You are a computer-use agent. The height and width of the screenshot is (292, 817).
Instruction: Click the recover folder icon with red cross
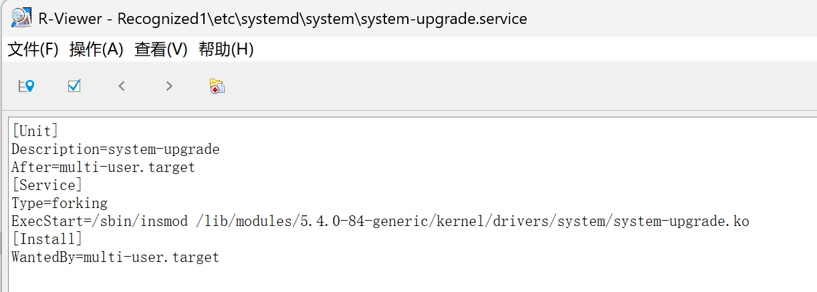[x=217, y=86]
